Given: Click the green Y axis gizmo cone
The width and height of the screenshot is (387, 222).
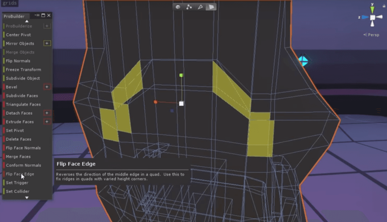Looking at the screenshot, I should click(x=372, y=10).
